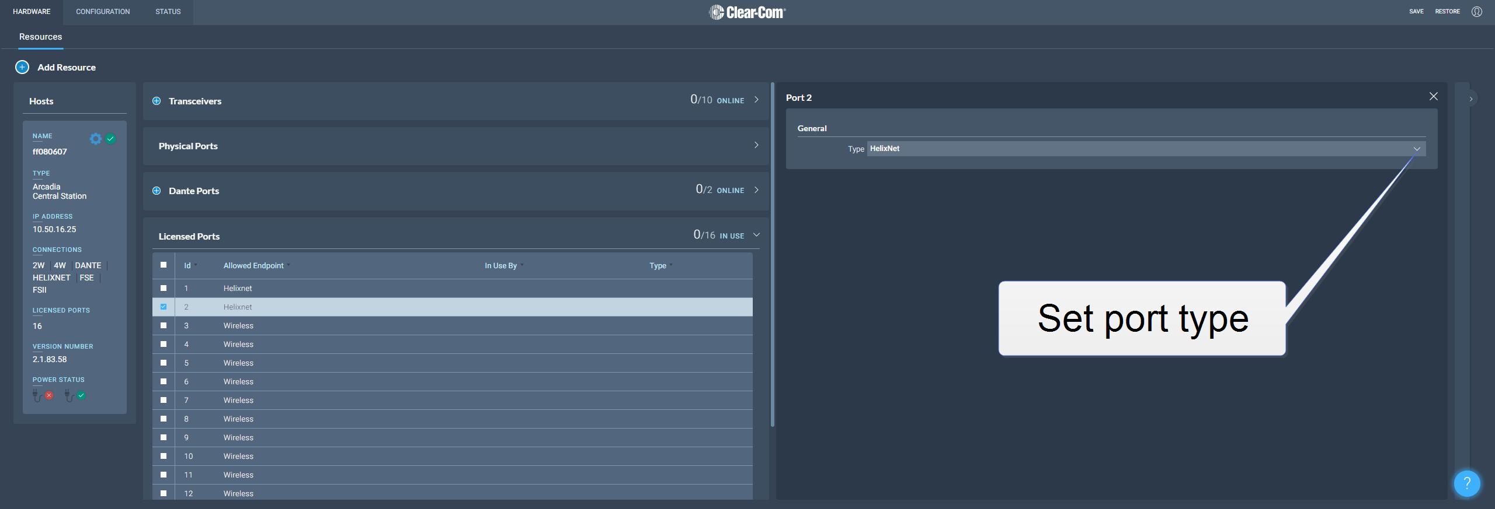Open host settings gear icon
The image size is (1495, 509).
(95, 139)
